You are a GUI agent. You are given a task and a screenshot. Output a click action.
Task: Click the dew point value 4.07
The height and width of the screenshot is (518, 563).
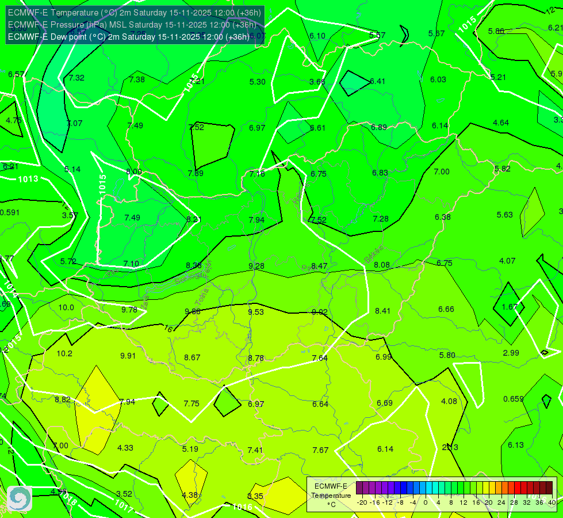[x=507, y=261]
